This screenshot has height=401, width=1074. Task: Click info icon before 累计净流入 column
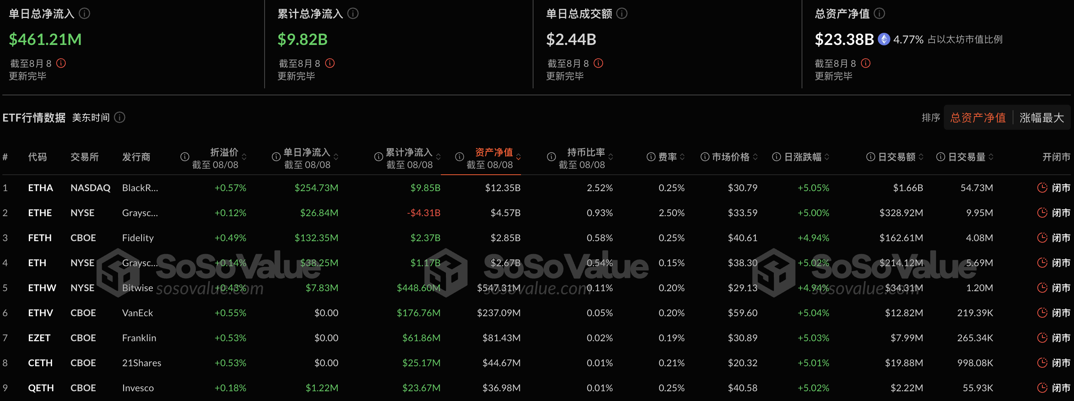(379, 157)
